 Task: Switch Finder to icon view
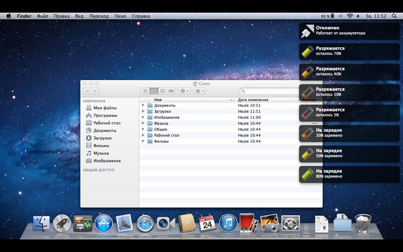tap(145, 91)
